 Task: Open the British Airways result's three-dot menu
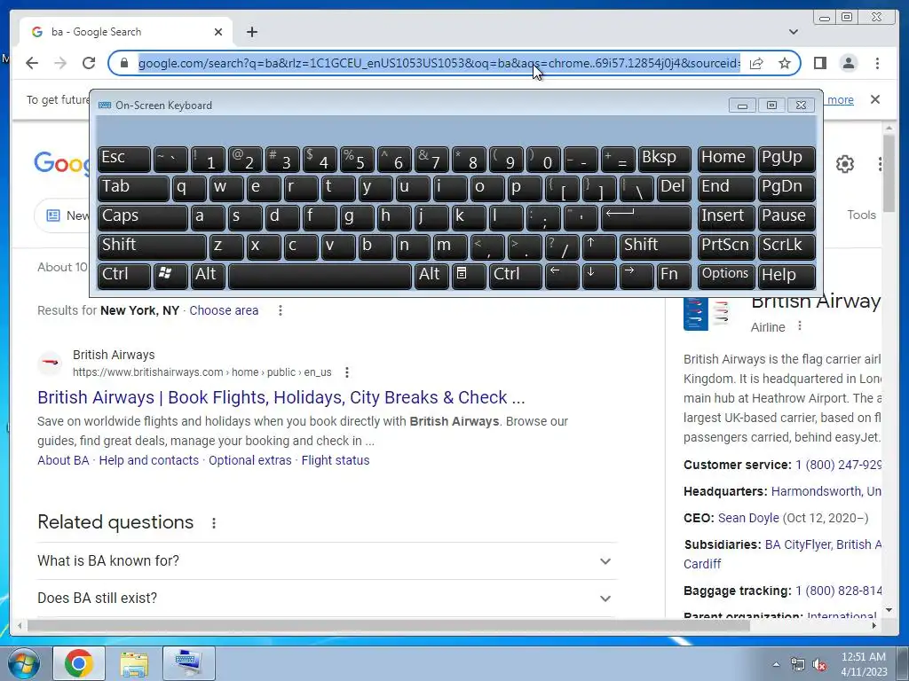tap(347, 372)
